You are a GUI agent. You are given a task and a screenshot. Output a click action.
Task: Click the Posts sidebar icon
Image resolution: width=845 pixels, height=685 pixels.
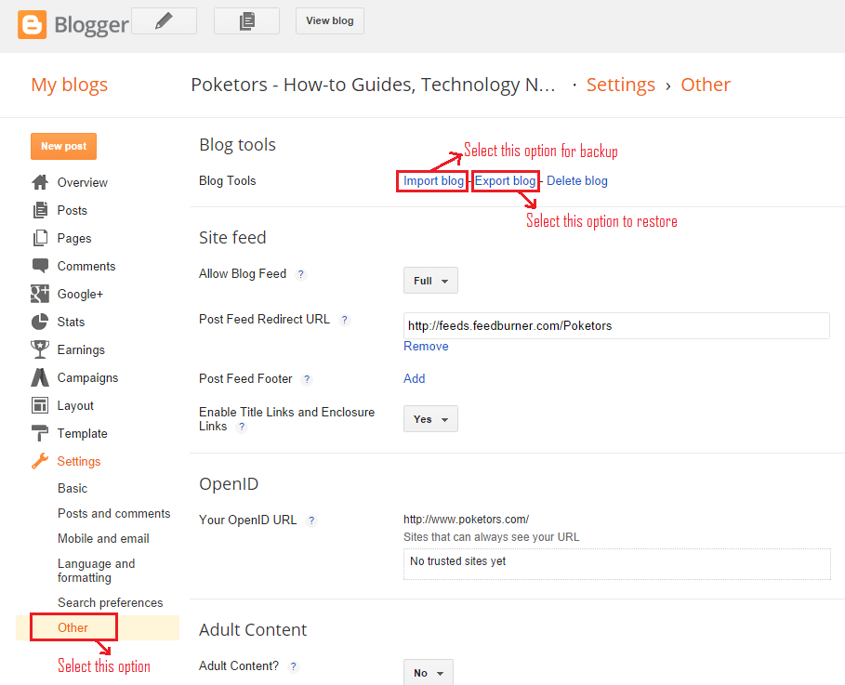tap(40, 210)
